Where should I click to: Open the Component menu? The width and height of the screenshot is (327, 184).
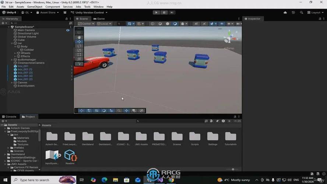pos(53,7)
